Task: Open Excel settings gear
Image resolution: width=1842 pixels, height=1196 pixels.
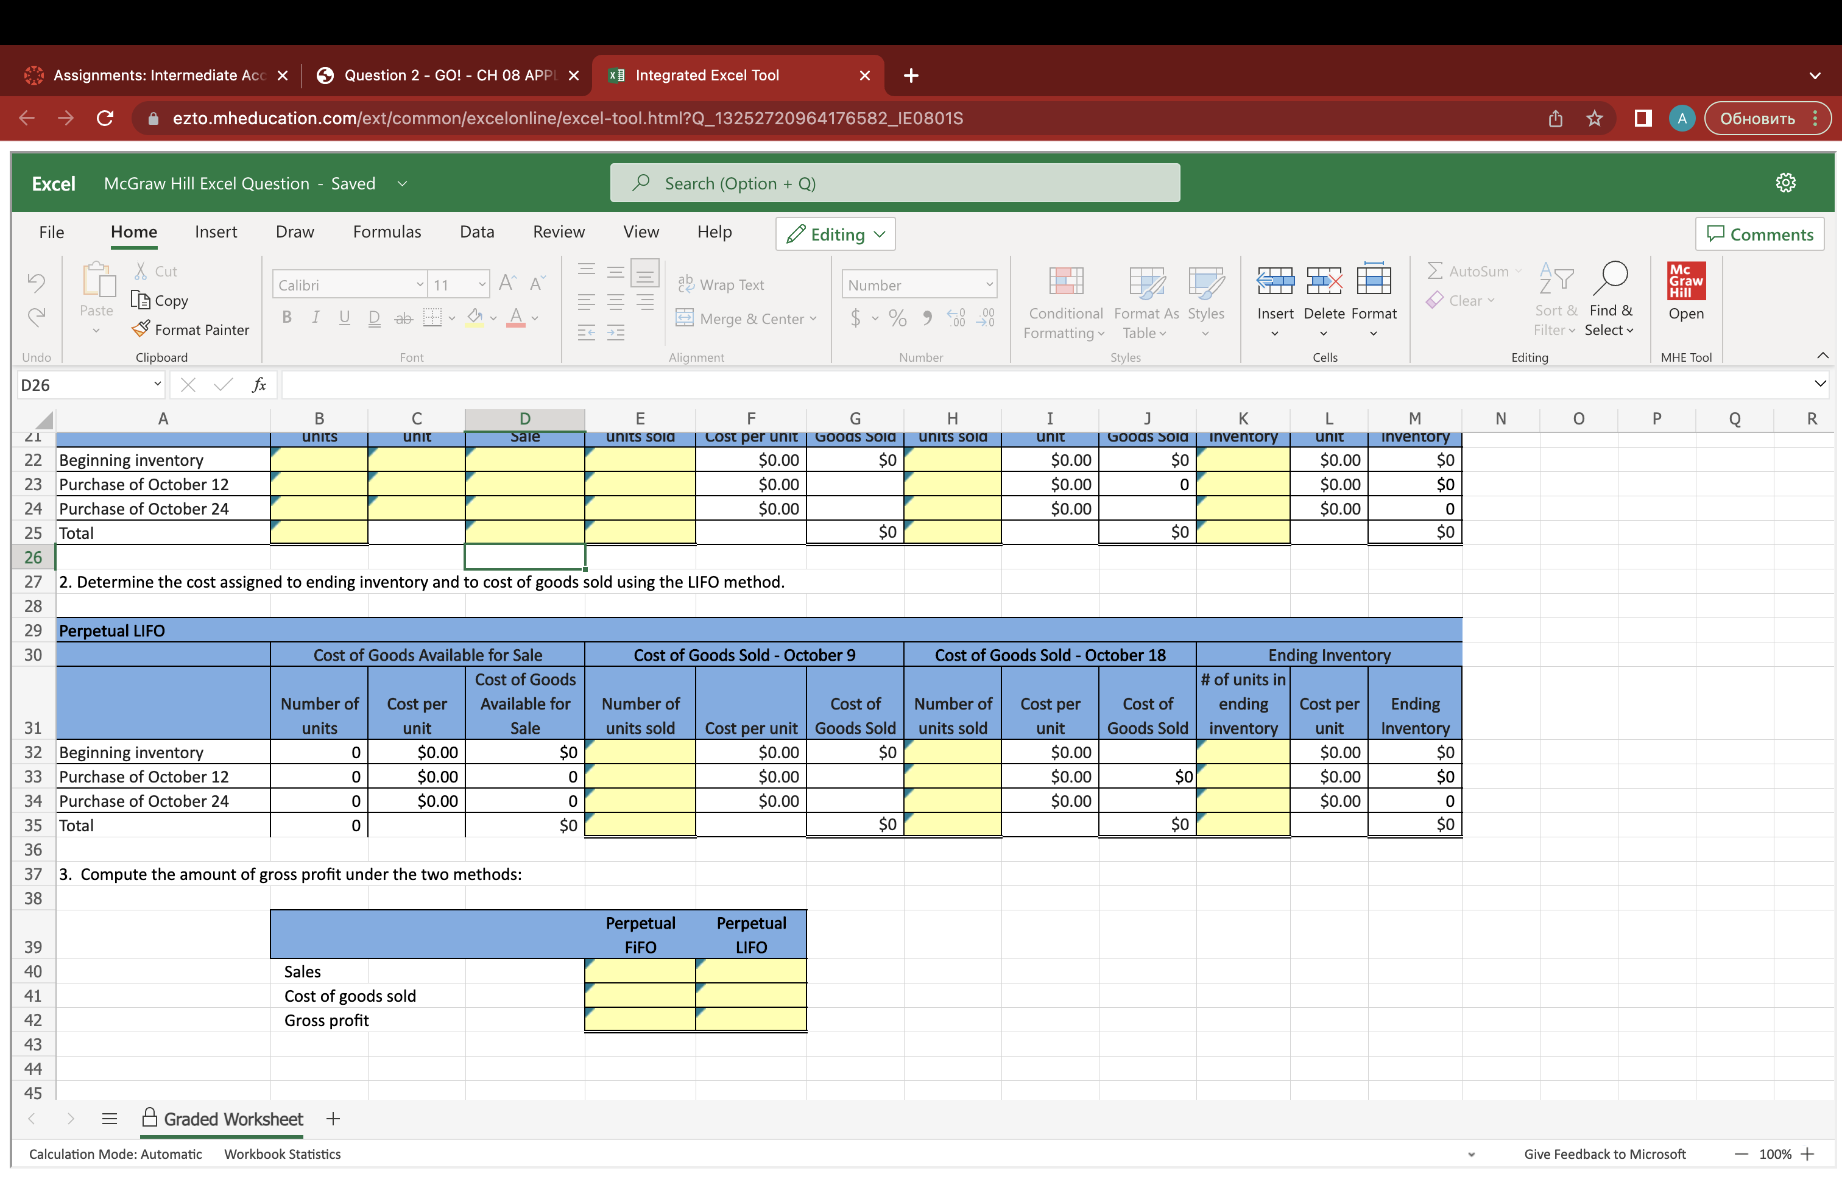Action: point(1785,183)
